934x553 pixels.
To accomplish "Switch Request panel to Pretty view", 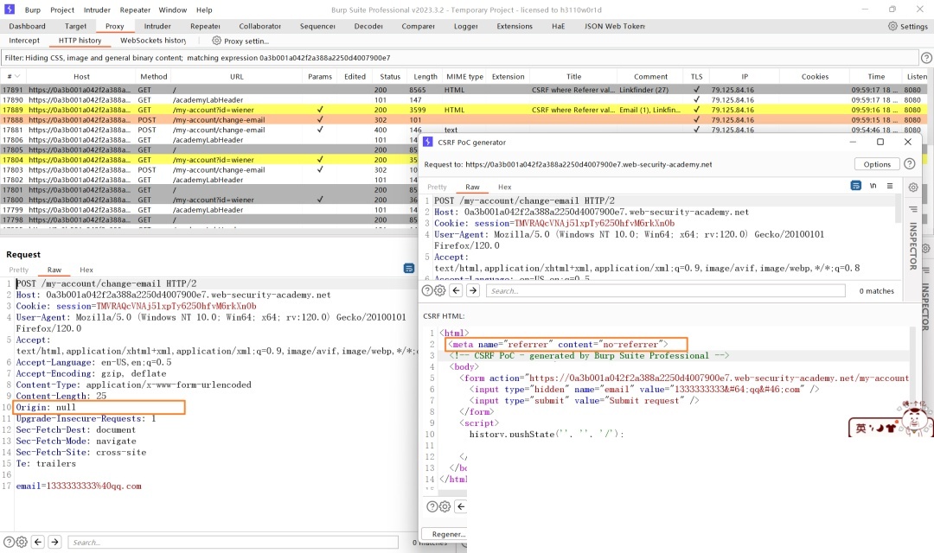I will (18, 270).
